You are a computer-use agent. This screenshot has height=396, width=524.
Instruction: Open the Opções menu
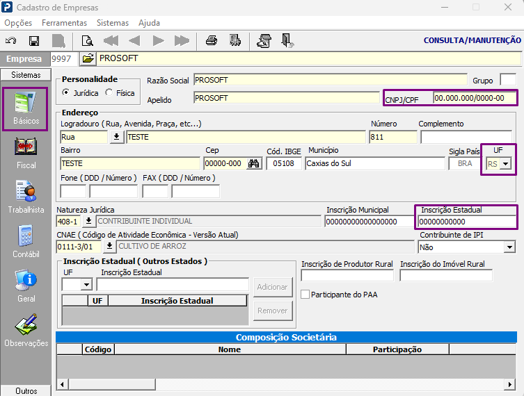18,23
